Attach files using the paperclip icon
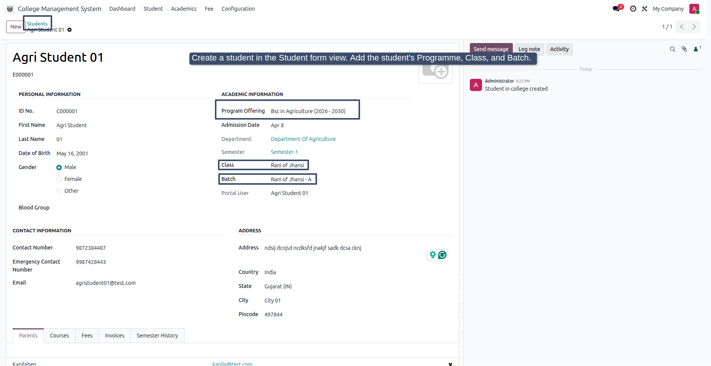 [x=684, y=49]
